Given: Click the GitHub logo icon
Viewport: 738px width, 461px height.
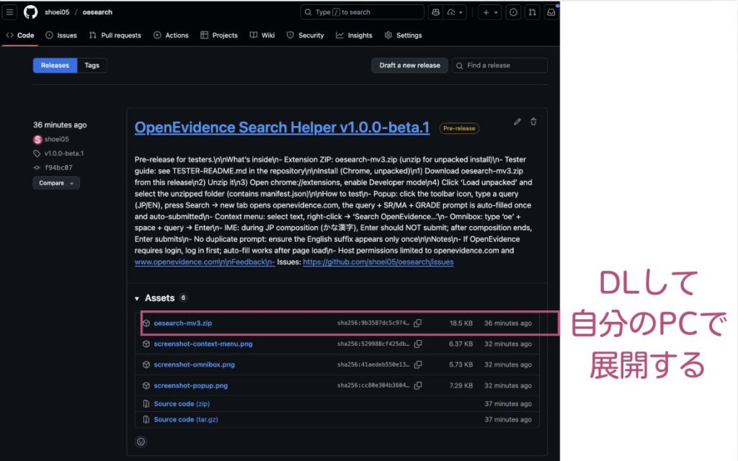Looking at the screenshot, I should [30, 12].
